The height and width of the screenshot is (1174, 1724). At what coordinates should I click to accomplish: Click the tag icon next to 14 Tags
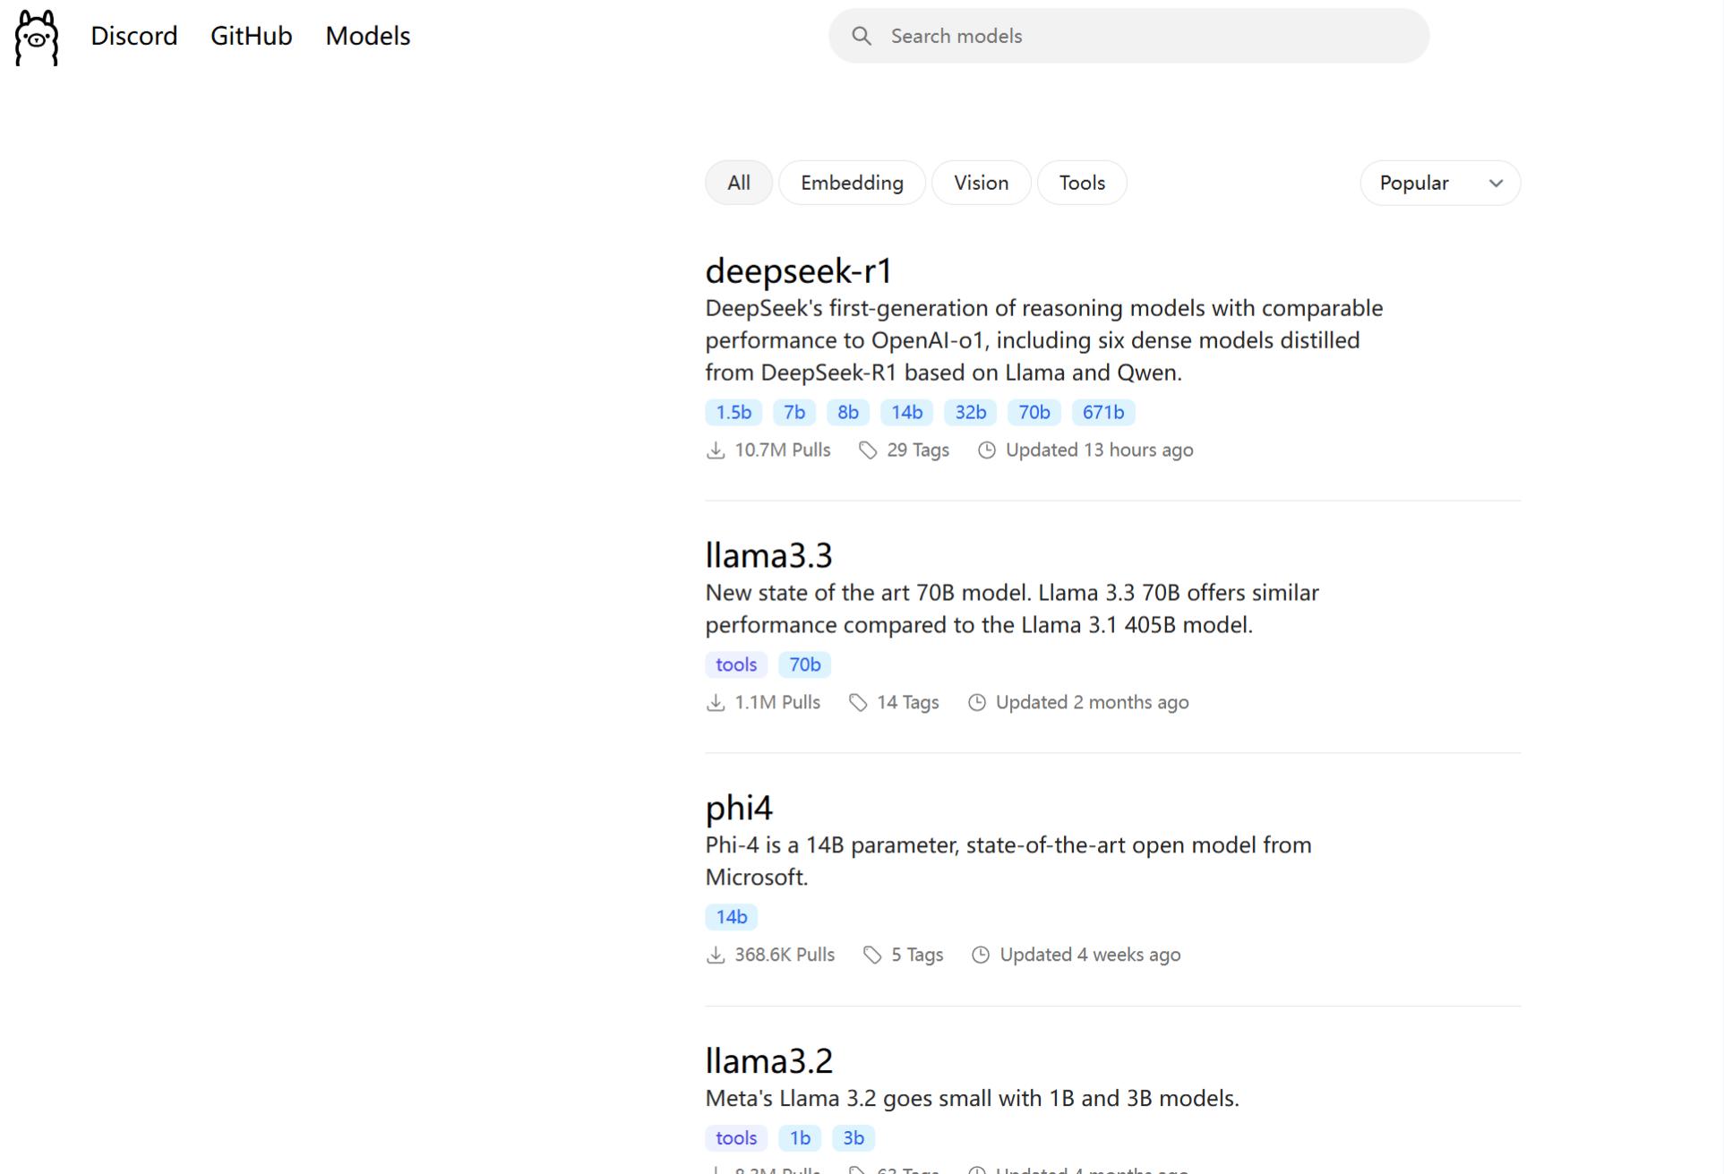tap(858, 703)
